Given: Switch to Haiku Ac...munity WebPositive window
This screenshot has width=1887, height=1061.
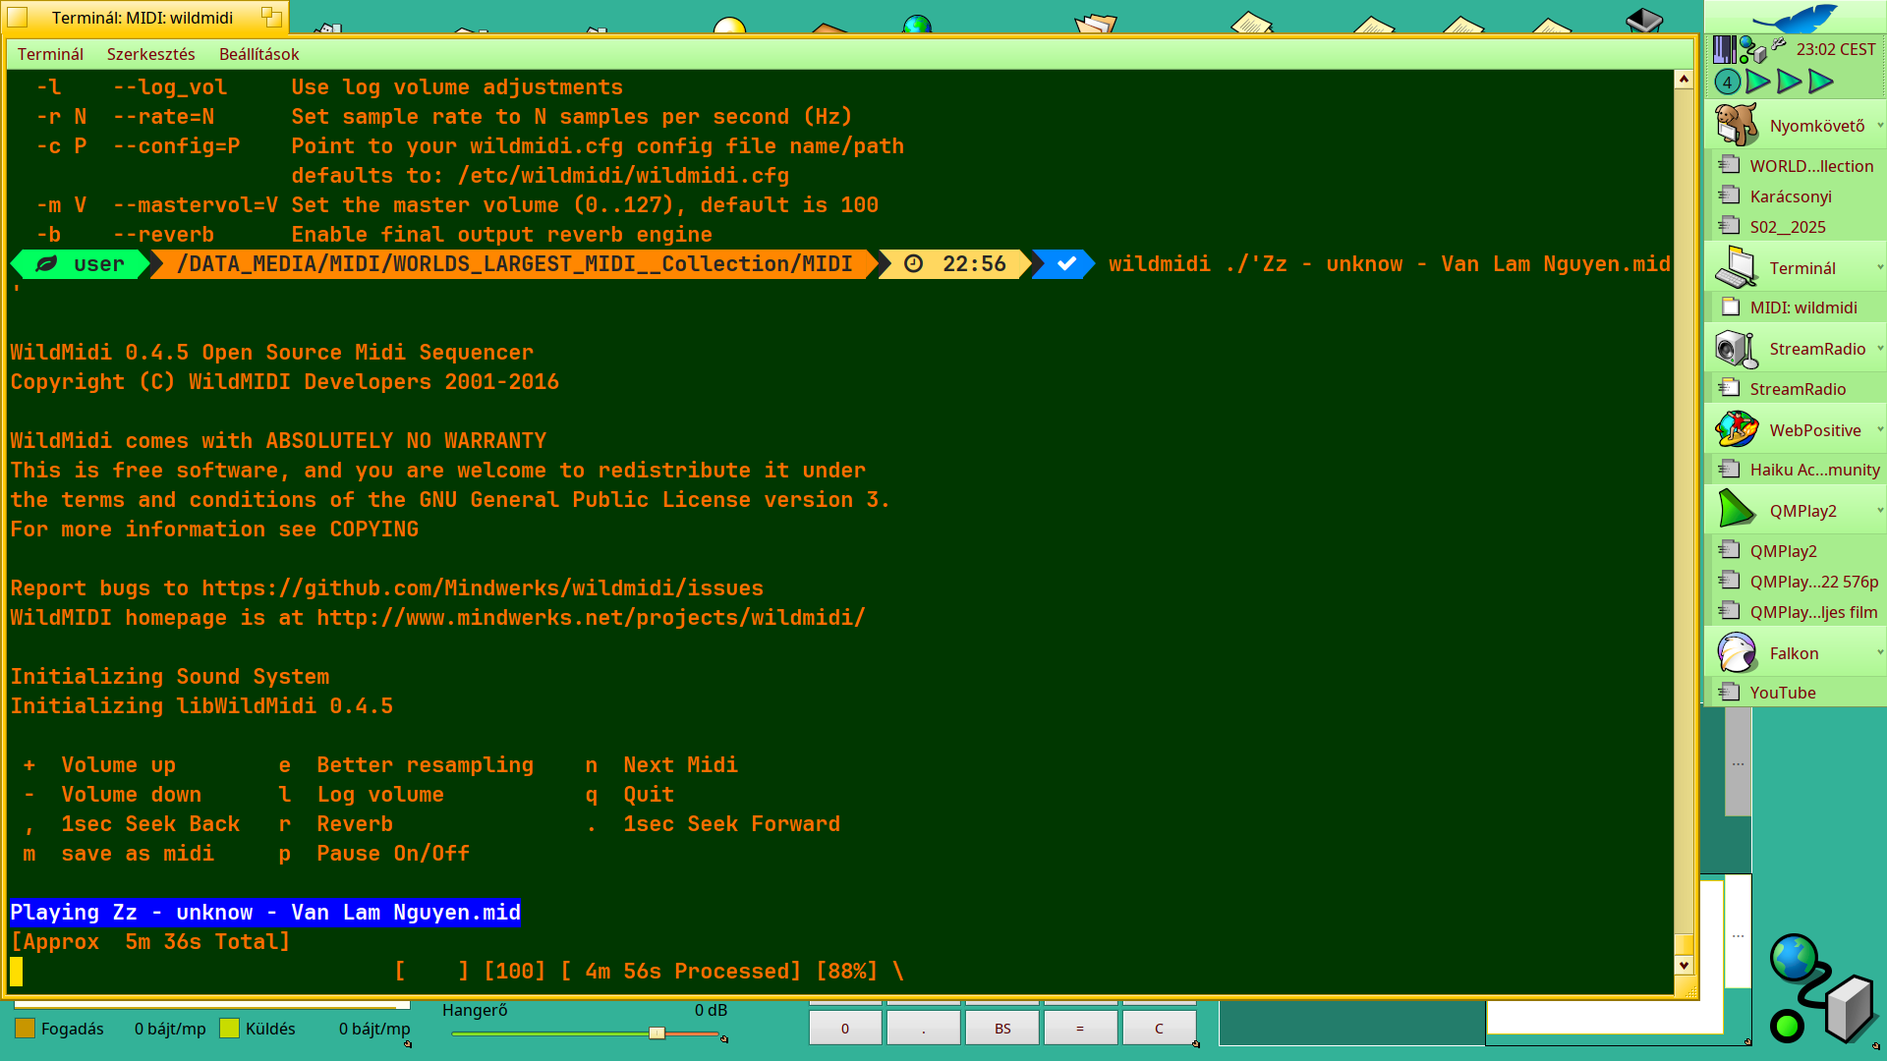Looking at the screenshot, I should pyautogui.click(x=1798, y=470).
